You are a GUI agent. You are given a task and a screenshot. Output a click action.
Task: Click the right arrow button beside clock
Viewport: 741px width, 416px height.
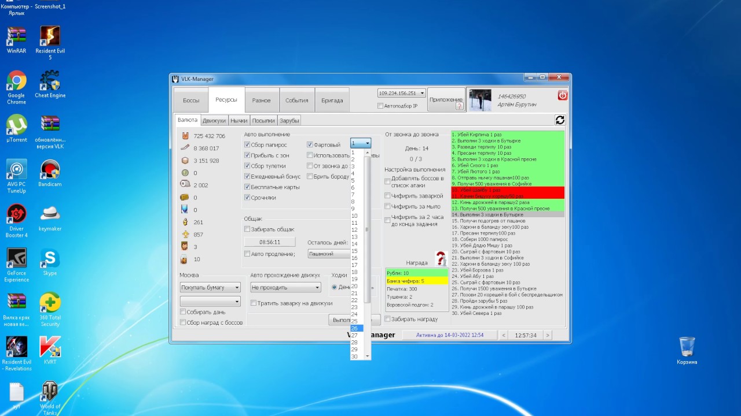[548, 335]
